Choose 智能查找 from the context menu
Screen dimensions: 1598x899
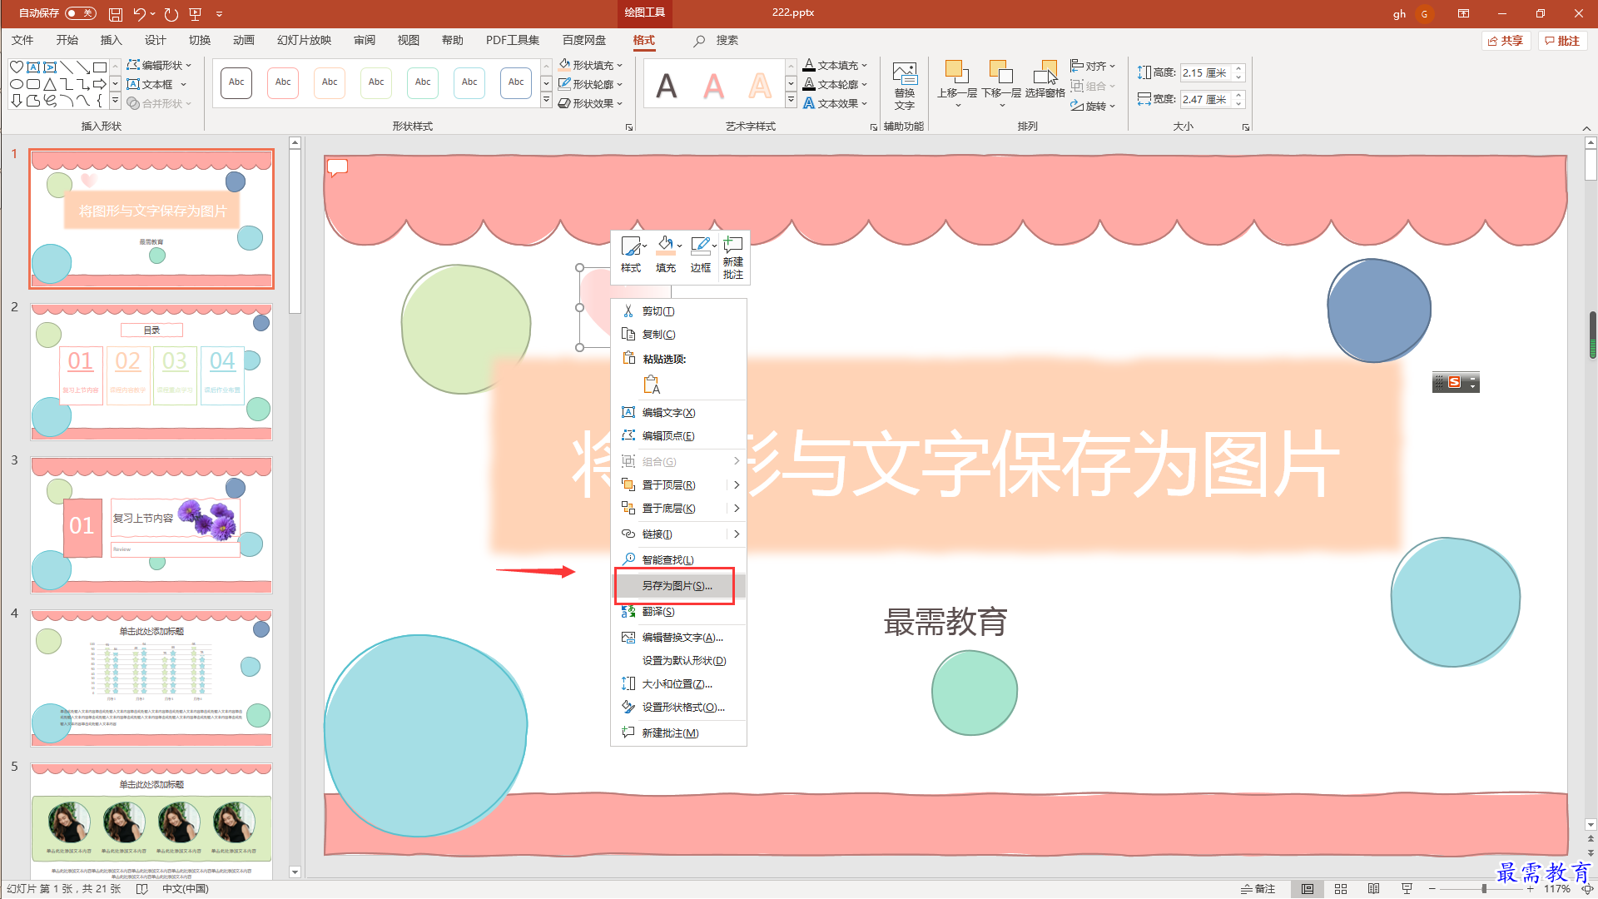(678, 560)
